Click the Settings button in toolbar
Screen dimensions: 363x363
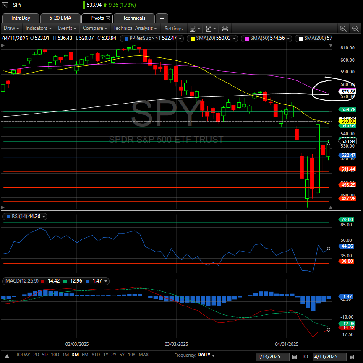pos(173,29)
